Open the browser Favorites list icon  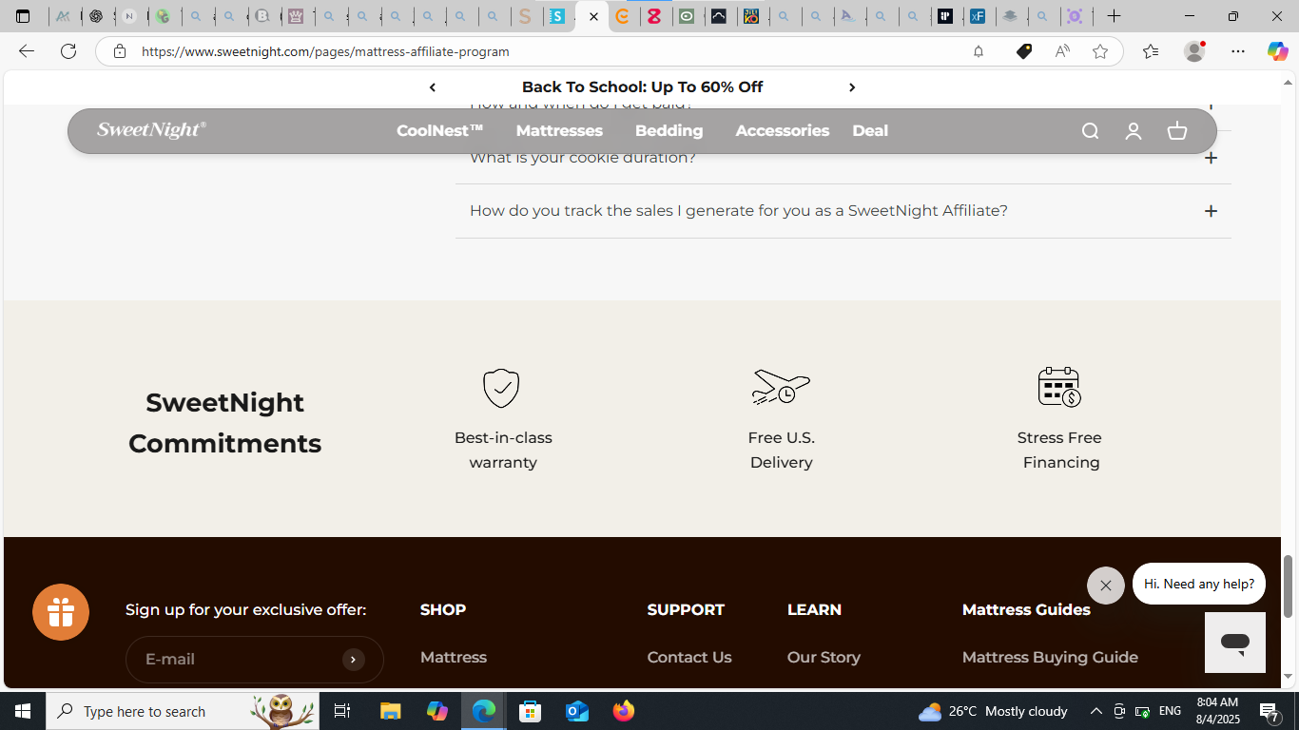1151,51
